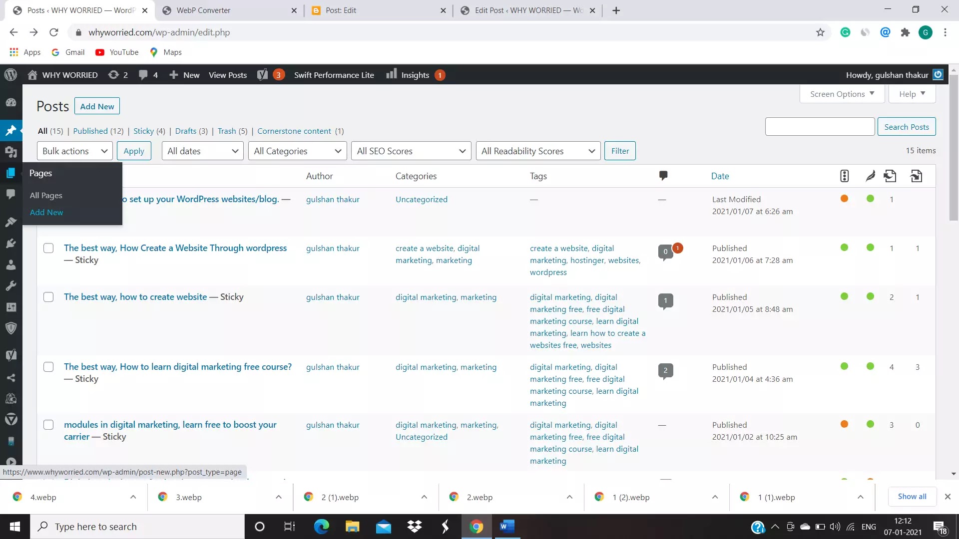This screenshot has width=959, height=539.
Task: Click the posts search input field
Action: pos(820,127)
